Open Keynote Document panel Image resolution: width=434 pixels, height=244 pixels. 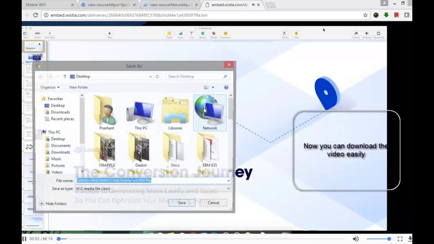pyautogui.click(x=379, y=35)
